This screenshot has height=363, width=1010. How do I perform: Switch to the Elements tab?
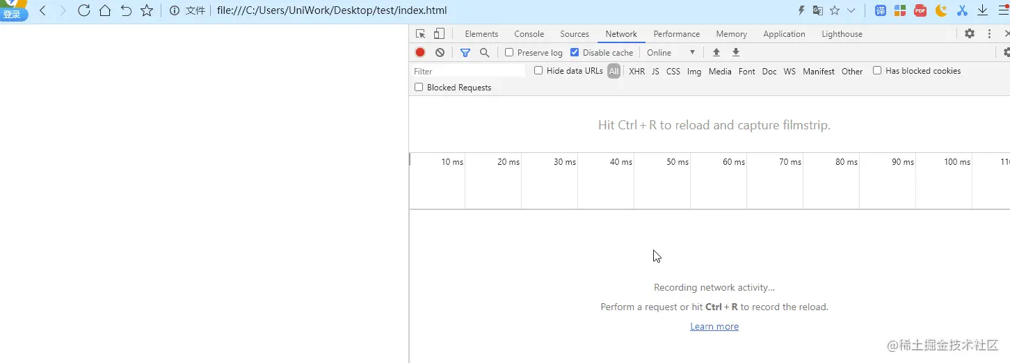[x=481, y=34]
